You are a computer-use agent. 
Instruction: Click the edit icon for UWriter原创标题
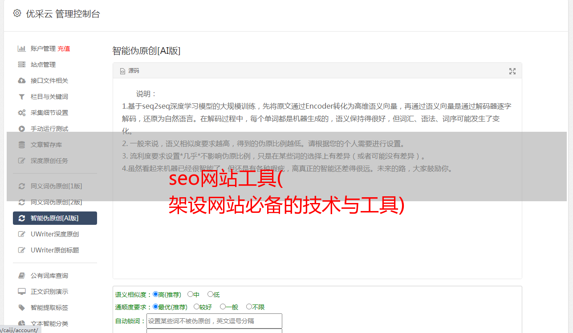point(21,250)
